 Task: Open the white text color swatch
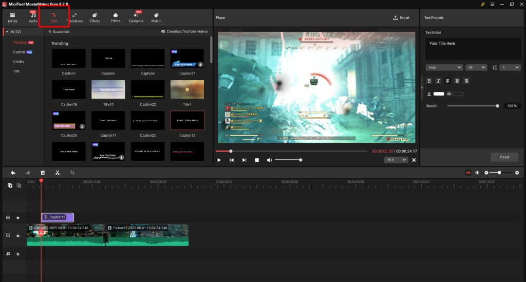pyautogui.click(x=439, y=94)
